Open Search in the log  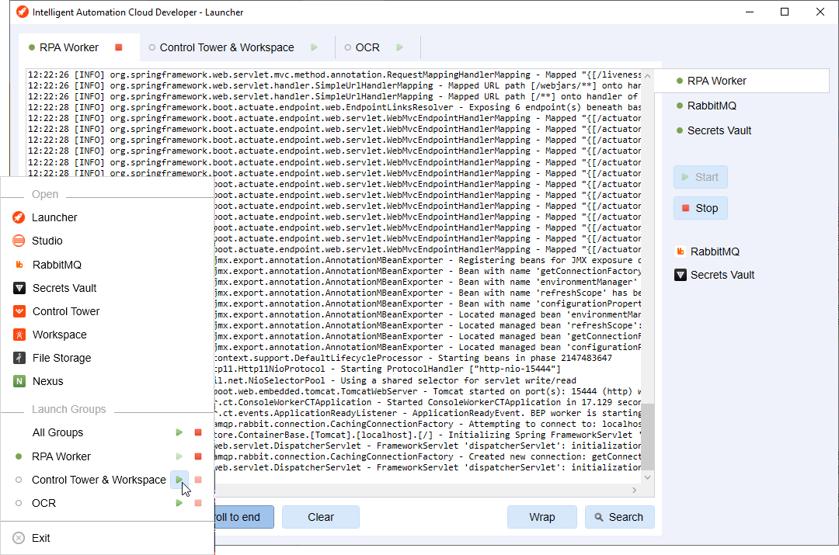point(620,517)
